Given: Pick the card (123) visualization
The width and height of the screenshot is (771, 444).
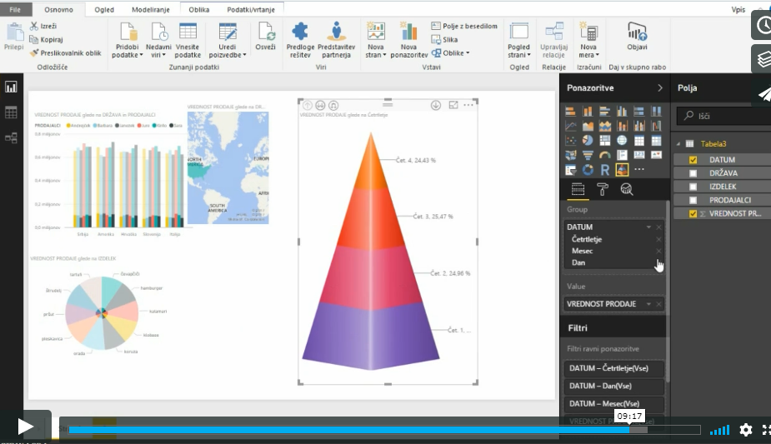Looking at the screenshot, I should point(639,155).
